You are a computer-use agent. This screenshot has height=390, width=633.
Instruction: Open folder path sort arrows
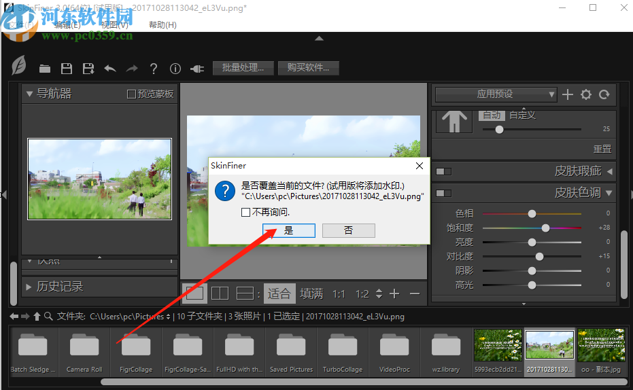pos(169,317)
